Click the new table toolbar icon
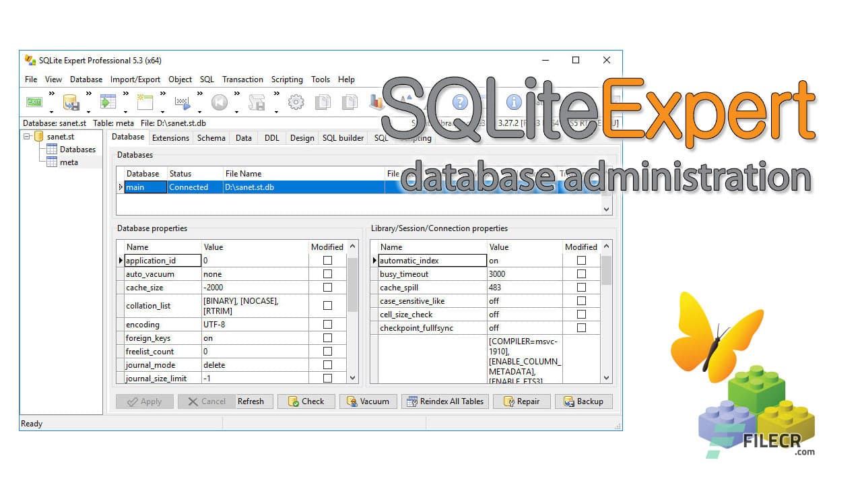The width and height of the screenshot is (862, 485). [x=143, y=102]
